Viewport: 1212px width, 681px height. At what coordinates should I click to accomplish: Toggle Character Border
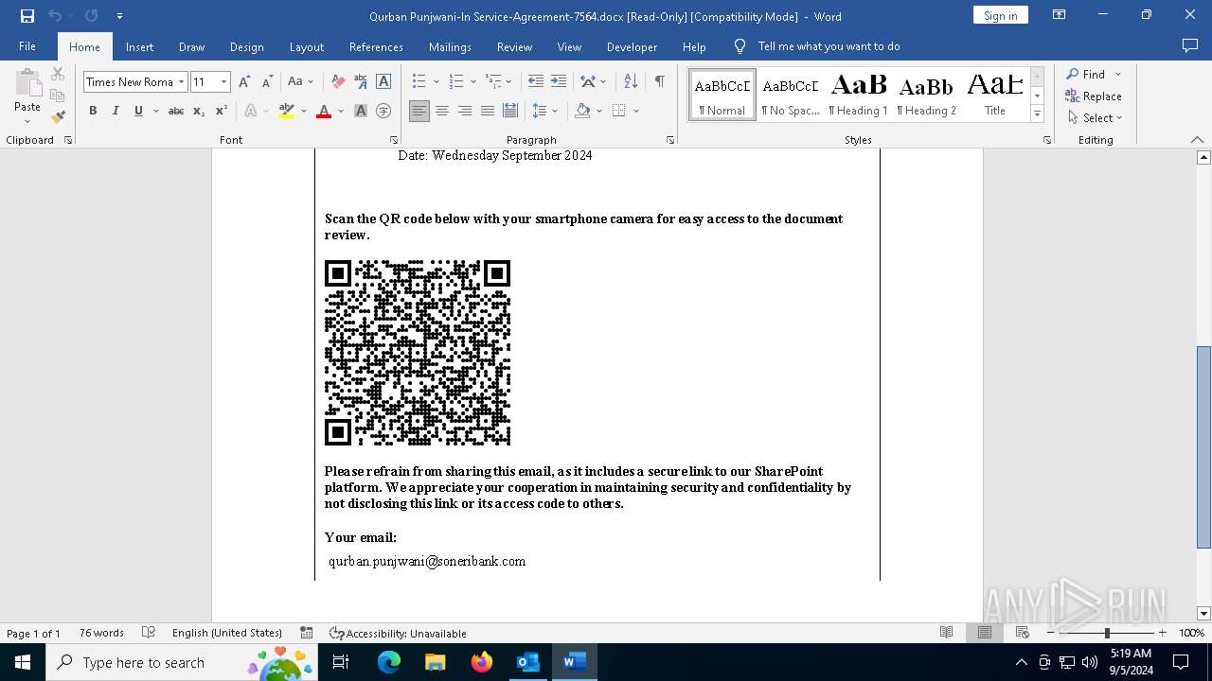pos(383,82)
